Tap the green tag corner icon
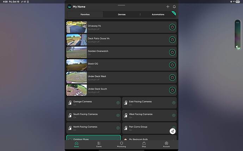243x151 pixels. point(174,13)
